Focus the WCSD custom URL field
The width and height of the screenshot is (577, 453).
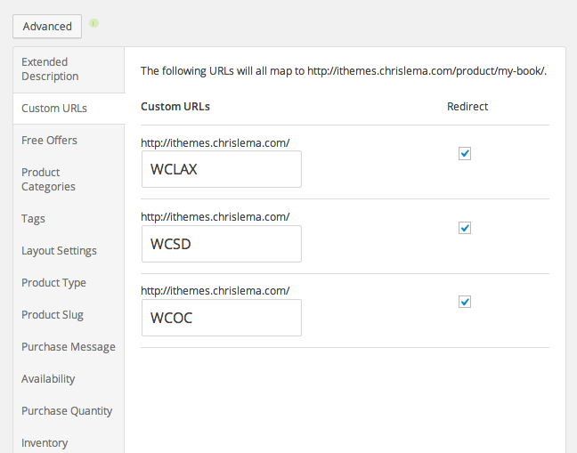[x=221, y=244]
